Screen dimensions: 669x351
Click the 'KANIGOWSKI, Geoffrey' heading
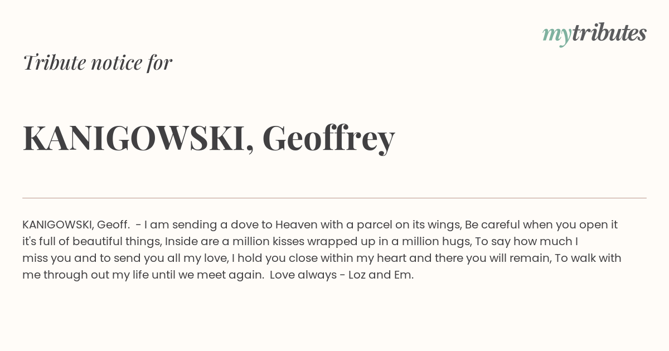209,138
